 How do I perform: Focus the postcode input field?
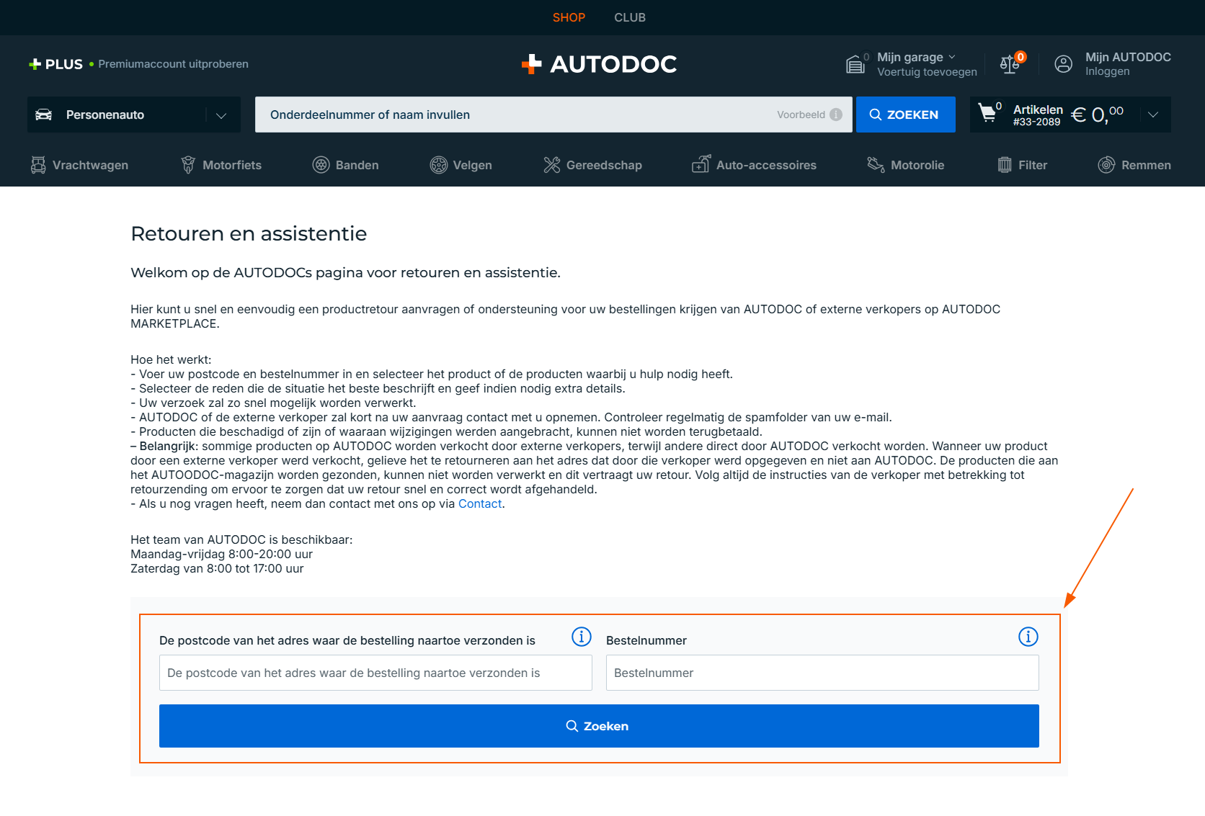(x=375, y=673)
